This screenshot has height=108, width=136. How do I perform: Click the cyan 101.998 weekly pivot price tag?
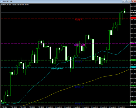133,67
